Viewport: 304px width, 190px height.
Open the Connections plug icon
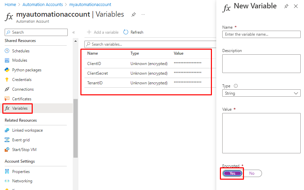tap(7, 89)
